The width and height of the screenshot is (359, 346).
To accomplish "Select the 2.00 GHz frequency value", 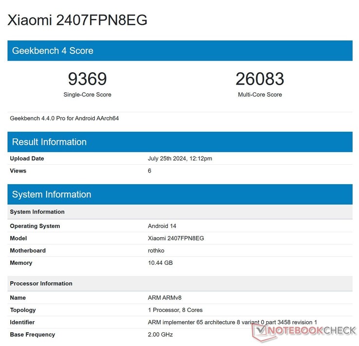I will tap(160, 335).
